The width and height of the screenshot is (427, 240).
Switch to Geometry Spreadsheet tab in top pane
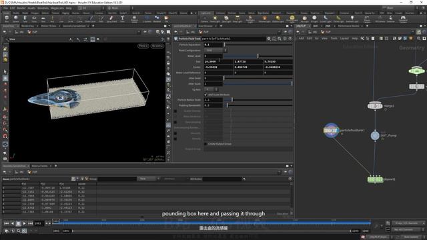point(74,26)
